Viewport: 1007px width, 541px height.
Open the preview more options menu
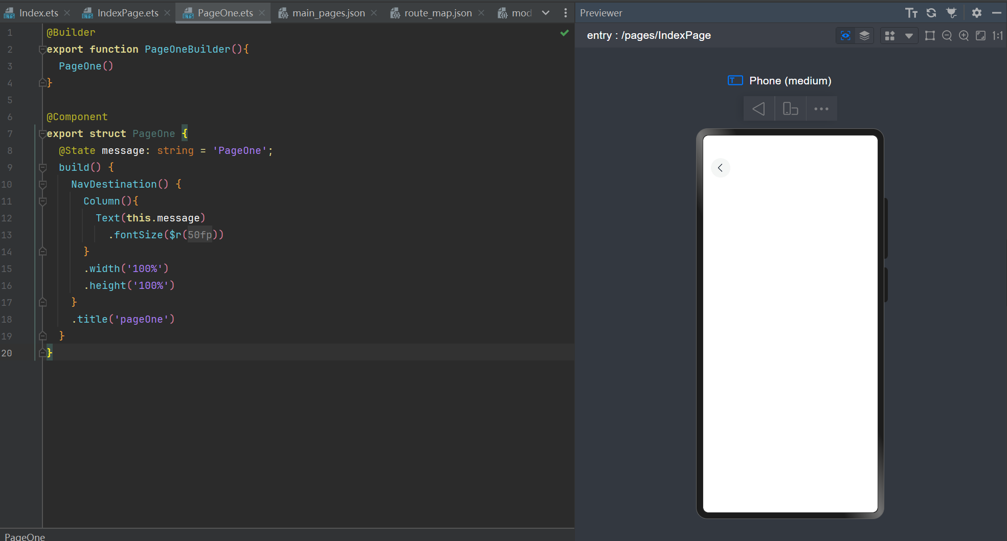pyautogui.click(x=821, y=108)
